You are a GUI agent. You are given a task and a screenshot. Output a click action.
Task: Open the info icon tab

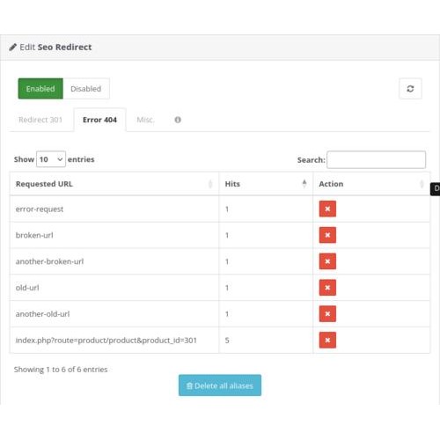tap(178, 120)
